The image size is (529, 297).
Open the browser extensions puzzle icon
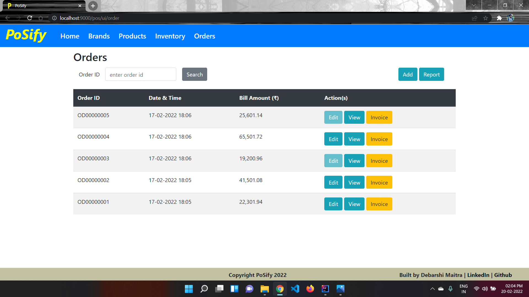coord(499,18)
